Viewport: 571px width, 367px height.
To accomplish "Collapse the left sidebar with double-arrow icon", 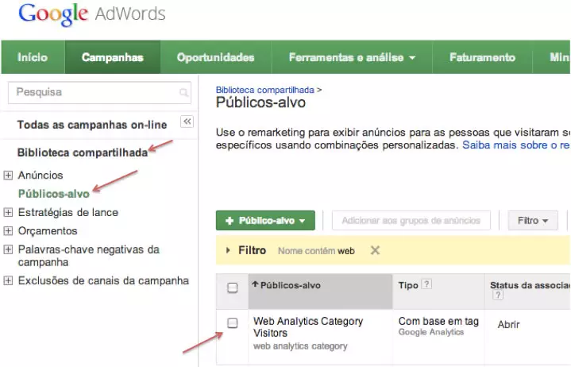I will 187,122.
